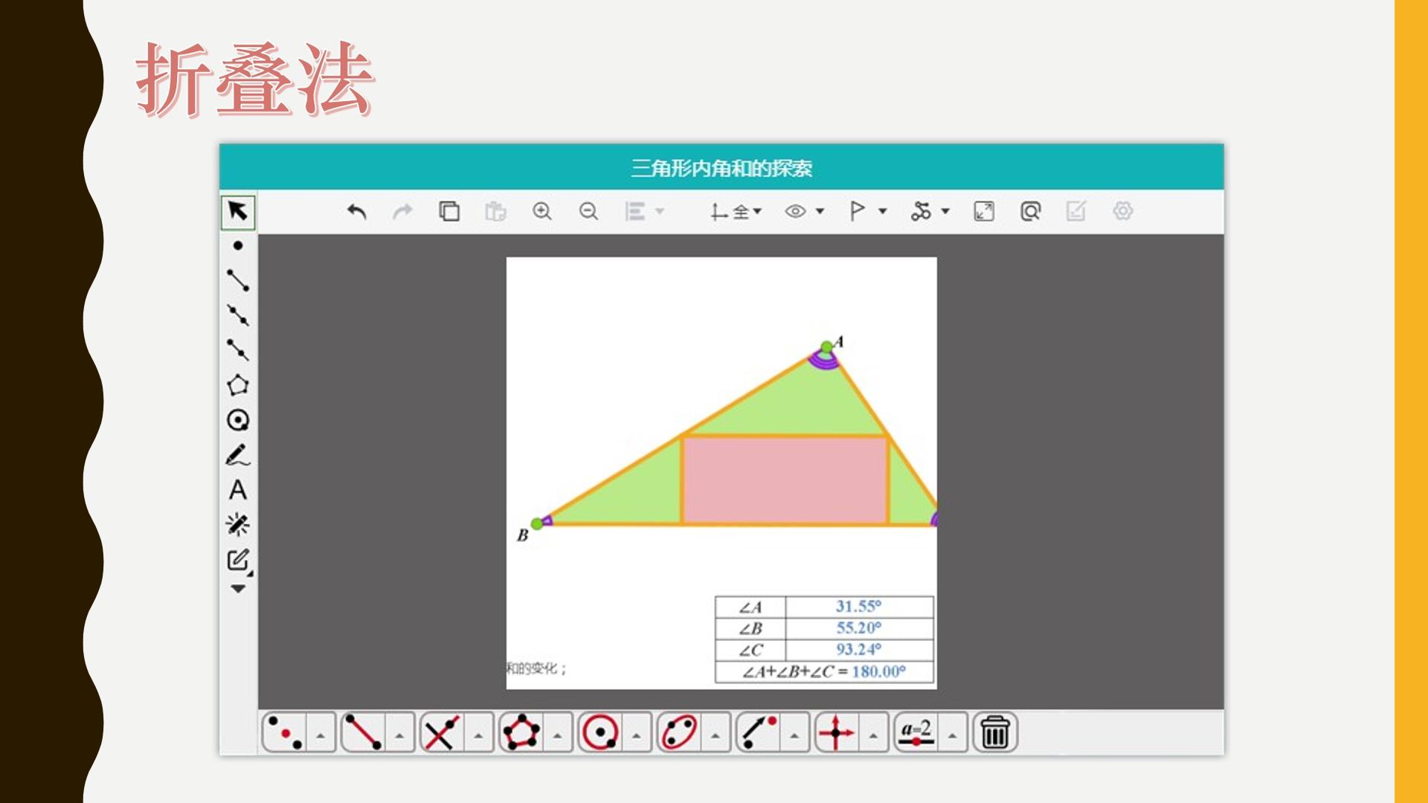1428x803 pixels.
Task: Select the bottom red segment tool button
Action: 363,733
